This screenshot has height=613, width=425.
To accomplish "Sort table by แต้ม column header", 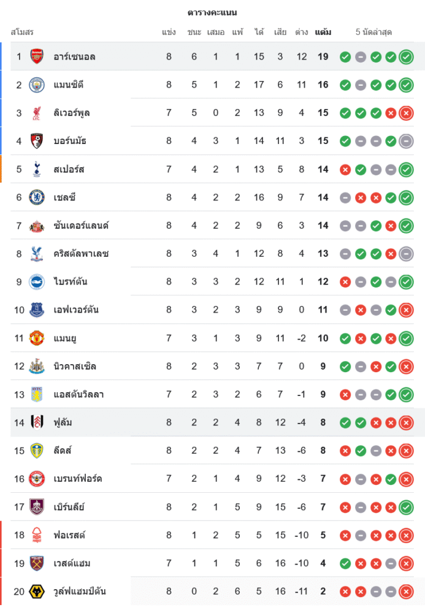I will [323, 32].
